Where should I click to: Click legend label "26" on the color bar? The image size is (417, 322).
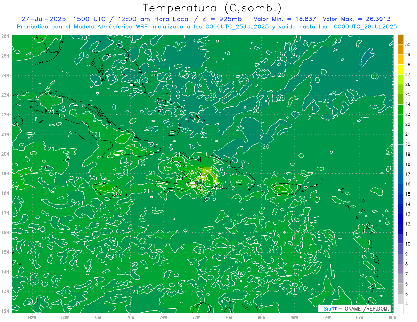[x=408, y=84]
